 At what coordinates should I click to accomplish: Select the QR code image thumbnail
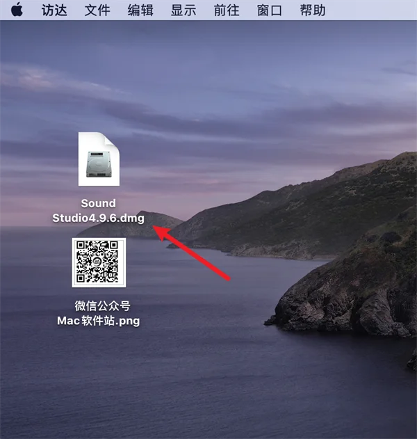click(x=99, y=262)
